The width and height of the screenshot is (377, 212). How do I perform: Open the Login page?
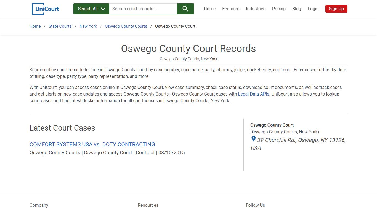313,9
